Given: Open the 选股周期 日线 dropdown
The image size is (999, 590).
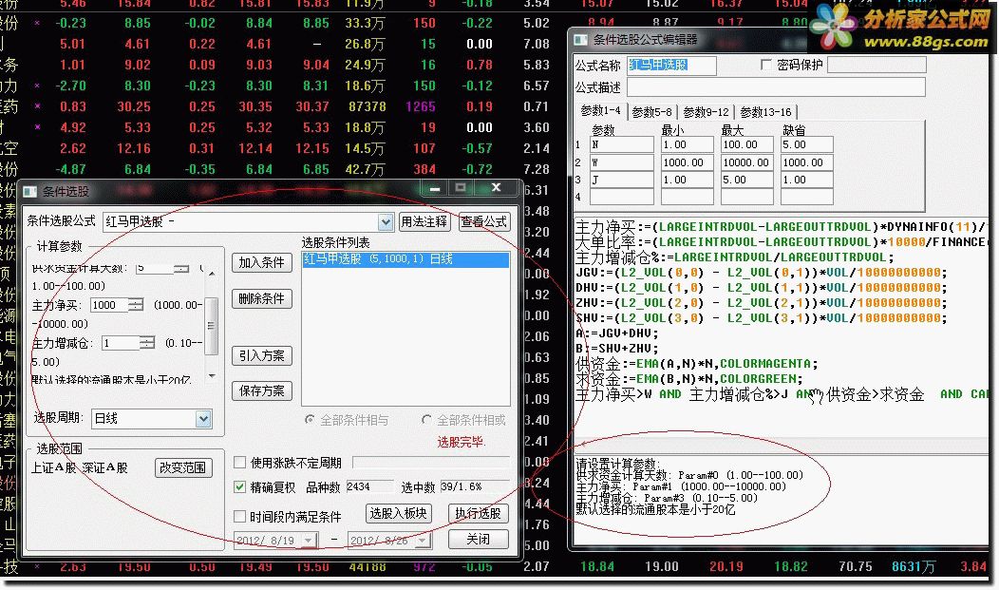Looking at the screenshot, I should [x=203, y=419].
